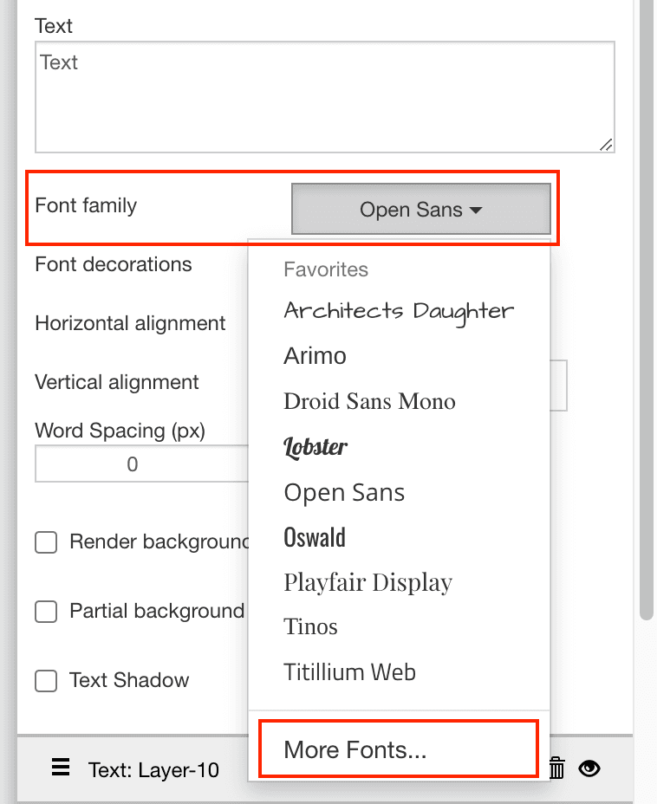Click the Text: Layer-10 layer row label

[x=153, y=769]
